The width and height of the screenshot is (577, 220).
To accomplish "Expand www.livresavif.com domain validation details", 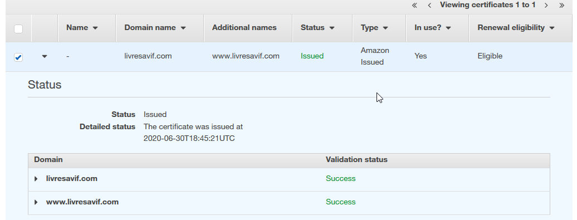I will tap(36, 202).
